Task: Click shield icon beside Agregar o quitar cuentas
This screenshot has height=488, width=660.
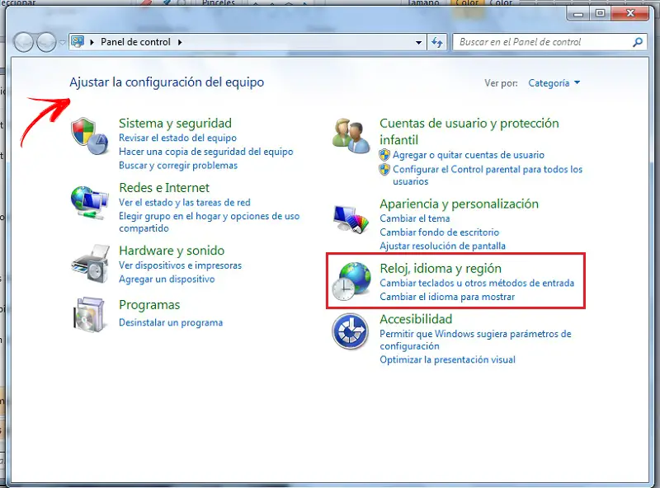Action: click(x=384, y=155)
